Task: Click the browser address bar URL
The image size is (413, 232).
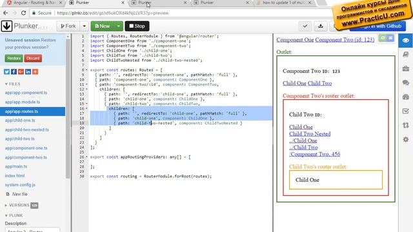Action: pyautogui.click(x=113, y=13)
